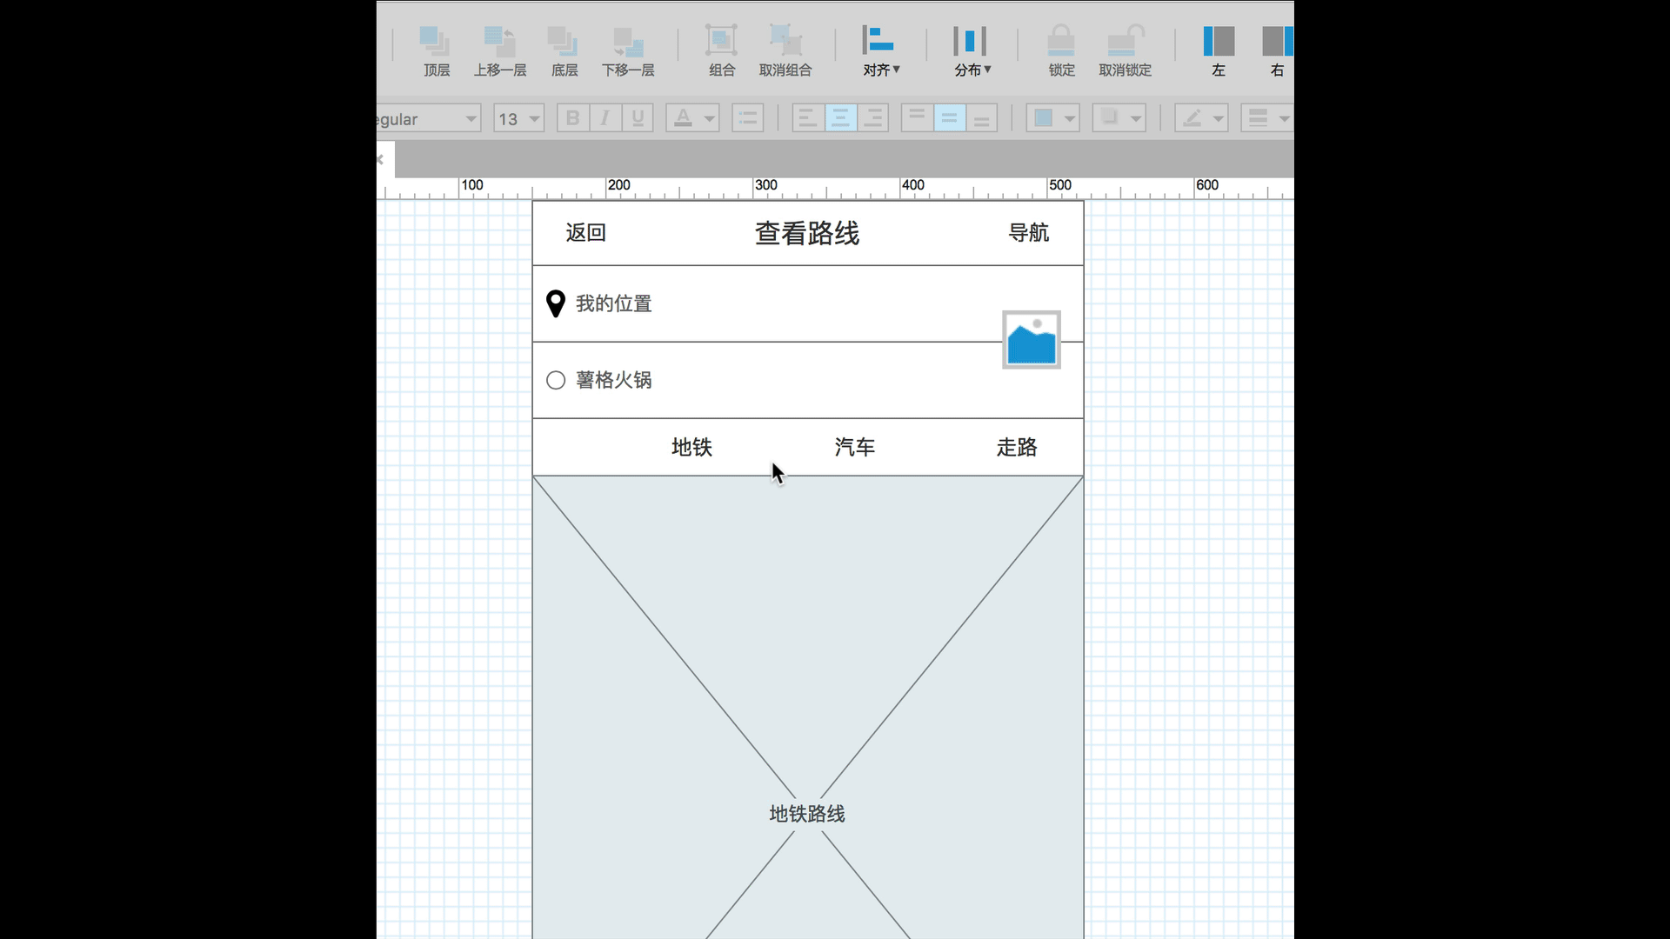The width and height of the screenshot is (1670, 939).
Task: Toggle bold formatting
Action: pyautogui.click(x=572, y=118)
